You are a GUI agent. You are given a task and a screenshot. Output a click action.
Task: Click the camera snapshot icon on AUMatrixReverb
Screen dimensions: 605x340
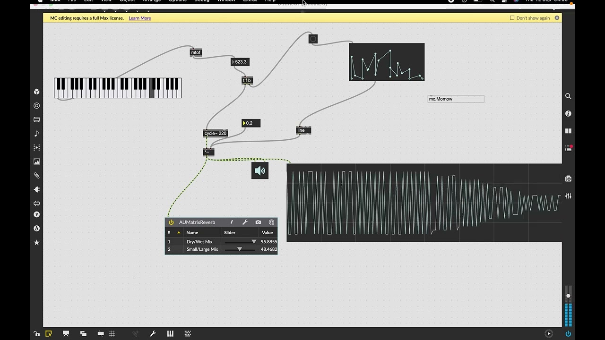[x=258, y=222]
